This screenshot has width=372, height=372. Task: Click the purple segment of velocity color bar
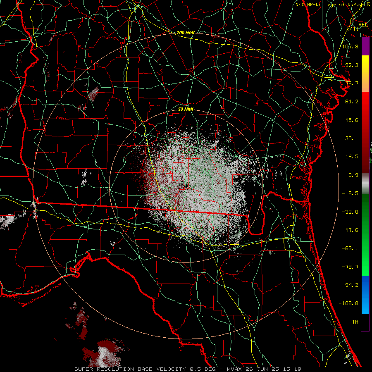[x=365, y=46]
